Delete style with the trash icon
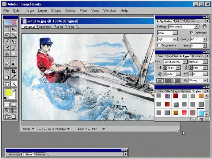Image resolution: width=212 pixels, height=159 pixels. 201,119
